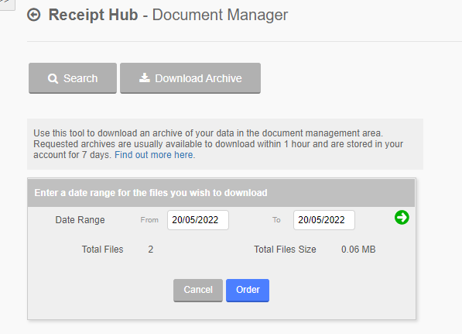The image size is (462, 334).
Task: Click the 'Enter a date range' panel header
Action: pos(221,193)
